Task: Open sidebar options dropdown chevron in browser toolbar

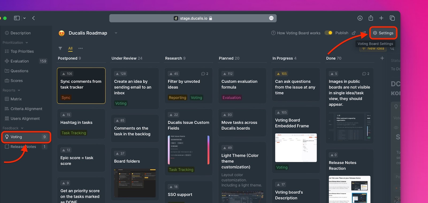Action: [24, 18]
